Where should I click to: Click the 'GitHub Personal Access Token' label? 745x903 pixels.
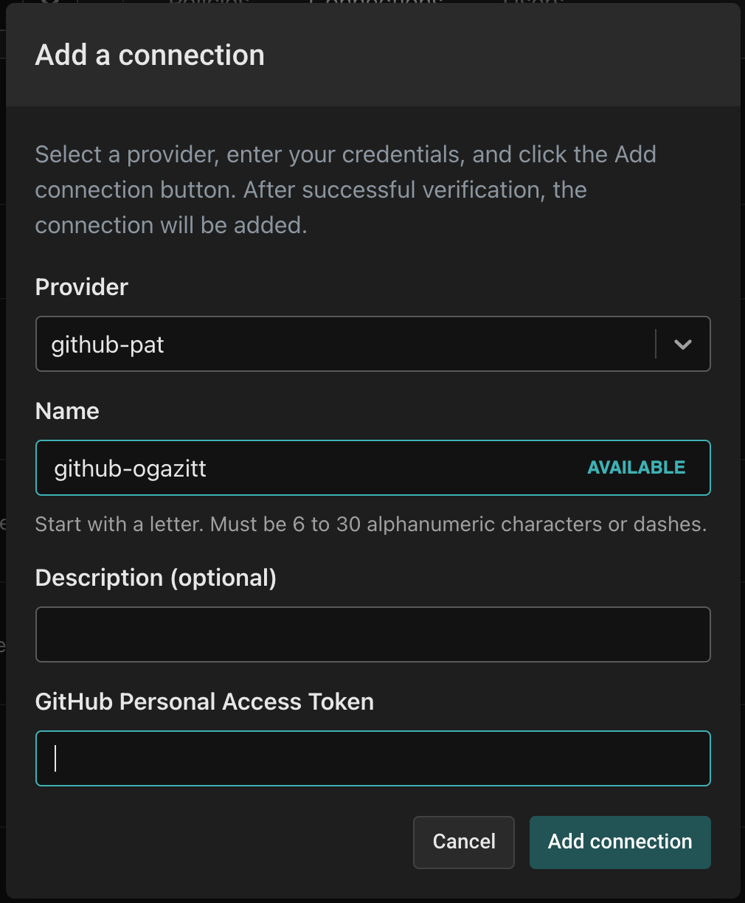click(204, 702)
